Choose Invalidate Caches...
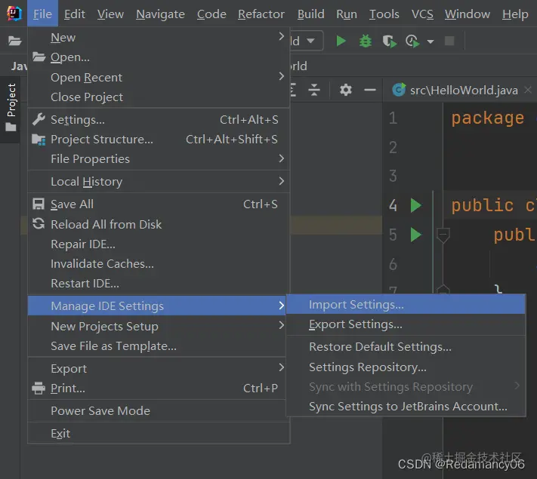The height and width of the screenshot is (479, 537). [159, 264]
